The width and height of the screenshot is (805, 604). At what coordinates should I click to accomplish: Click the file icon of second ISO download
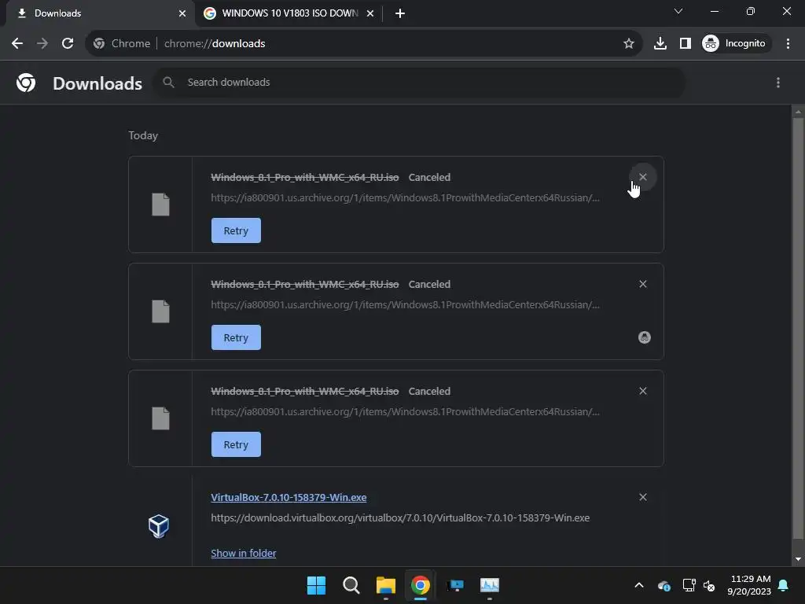coord(160,311)
